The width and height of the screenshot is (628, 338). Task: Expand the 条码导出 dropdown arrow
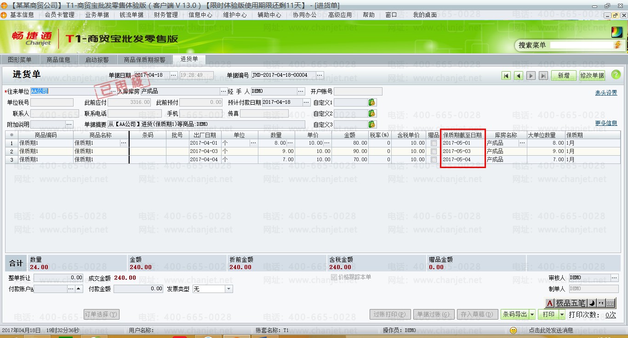(x=532, y=314)
